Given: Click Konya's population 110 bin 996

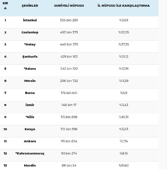Looking at the screenshot, I should tap(69, 129).
